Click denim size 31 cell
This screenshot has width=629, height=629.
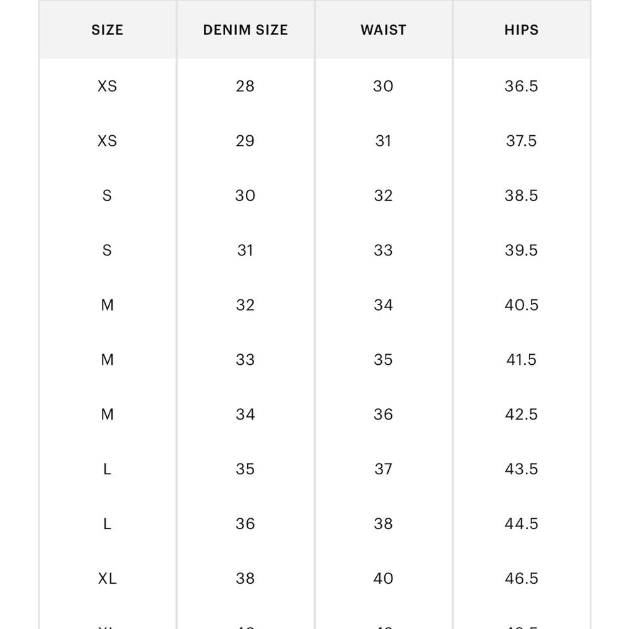click(x=245, y=250)
